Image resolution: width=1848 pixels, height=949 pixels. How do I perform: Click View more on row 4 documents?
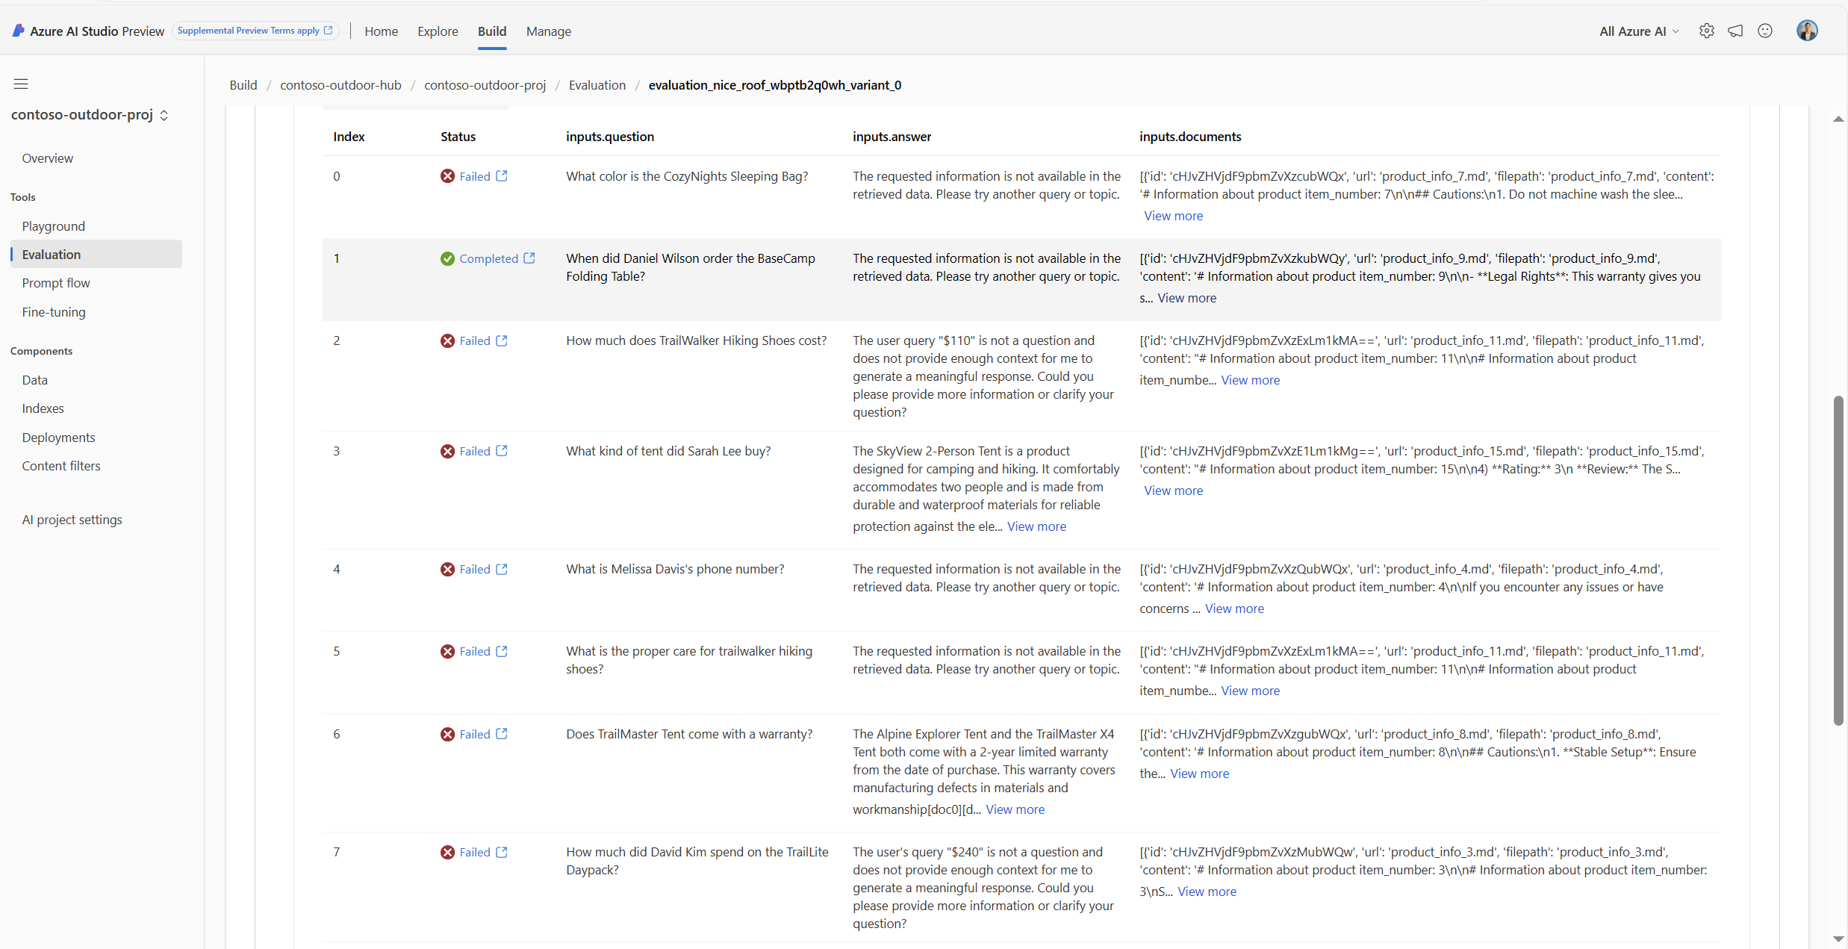pyautogui.click(x=1235, y=609)
